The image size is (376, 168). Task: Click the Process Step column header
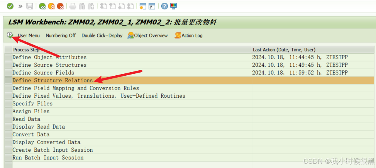coord(132,50)
